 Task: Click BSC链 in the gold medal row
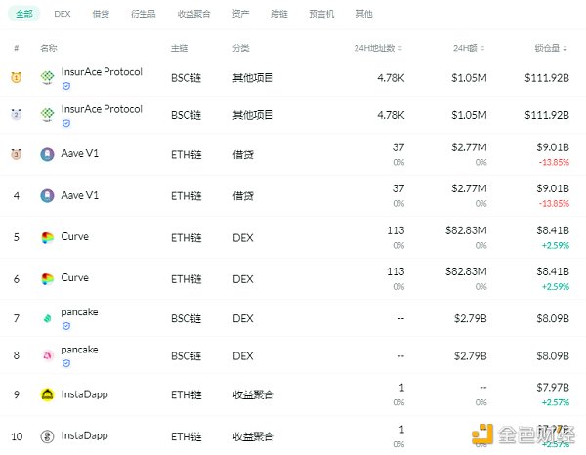tap(186, 78)
